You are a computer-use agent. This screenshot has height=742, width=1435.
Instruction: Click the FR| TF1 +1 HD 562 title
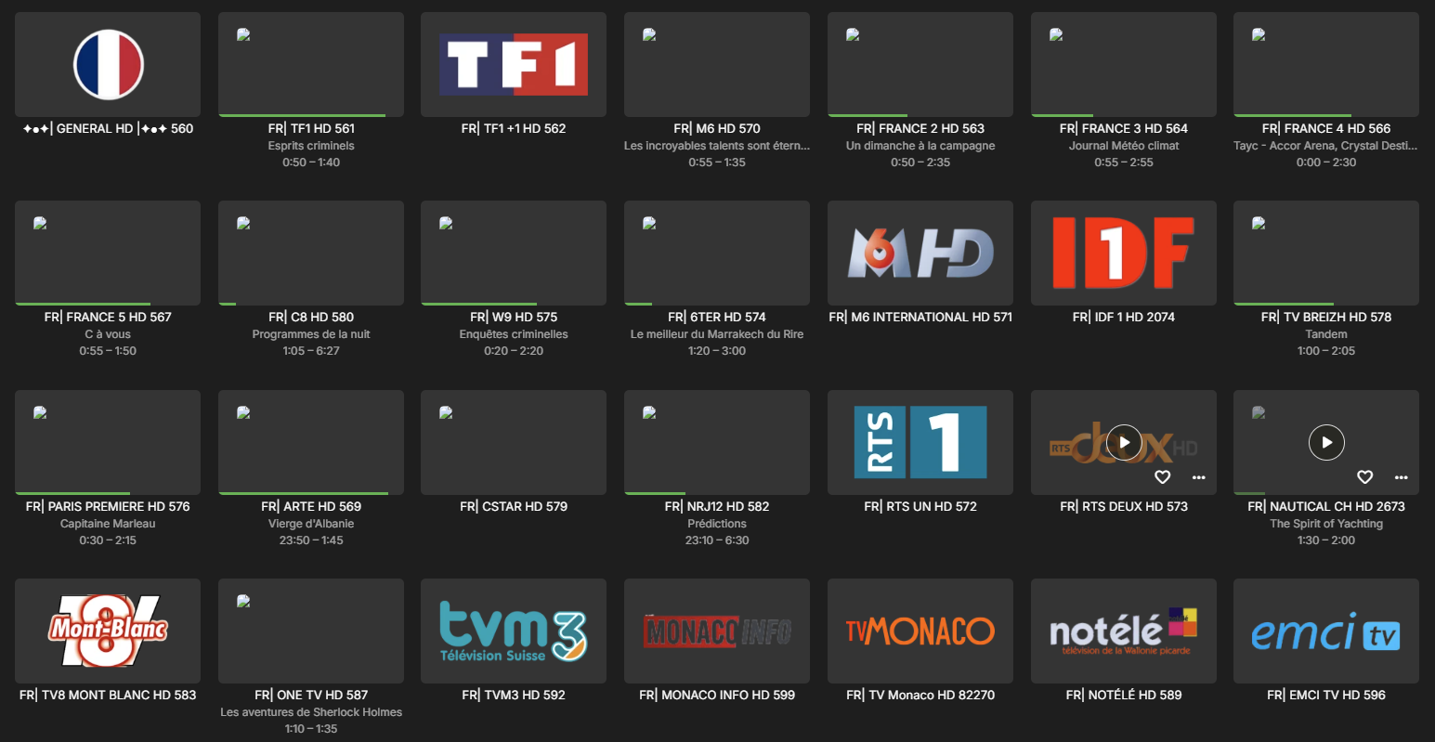(514, 128)
